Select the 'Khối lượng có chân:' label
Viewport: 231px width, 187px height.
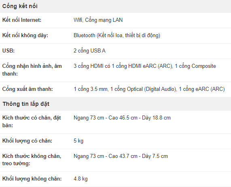pyautogui.click(x=27, y=141)
